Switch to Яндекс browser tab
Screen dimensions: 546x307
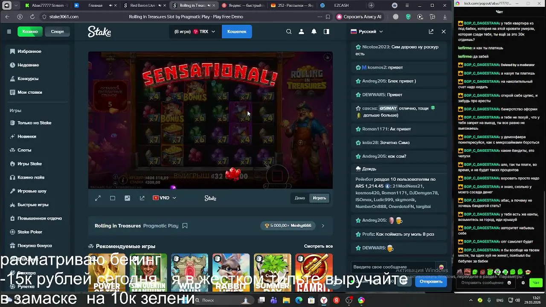244,6
